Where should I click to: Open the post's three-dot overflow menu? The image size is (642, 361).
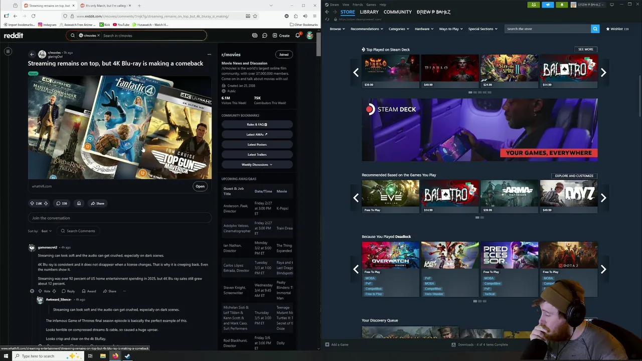tap(209, 54)
